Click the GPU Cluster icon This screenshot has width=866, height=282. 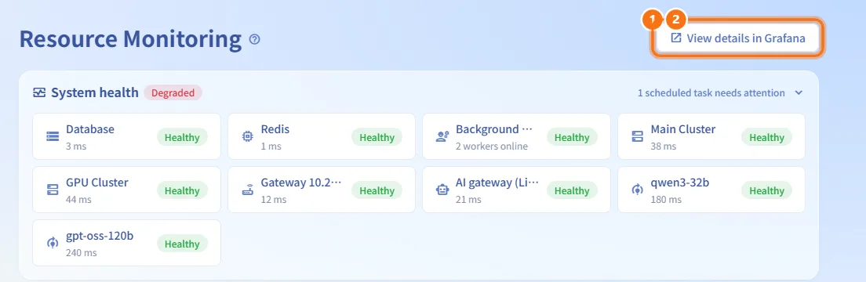pos(53,190)
